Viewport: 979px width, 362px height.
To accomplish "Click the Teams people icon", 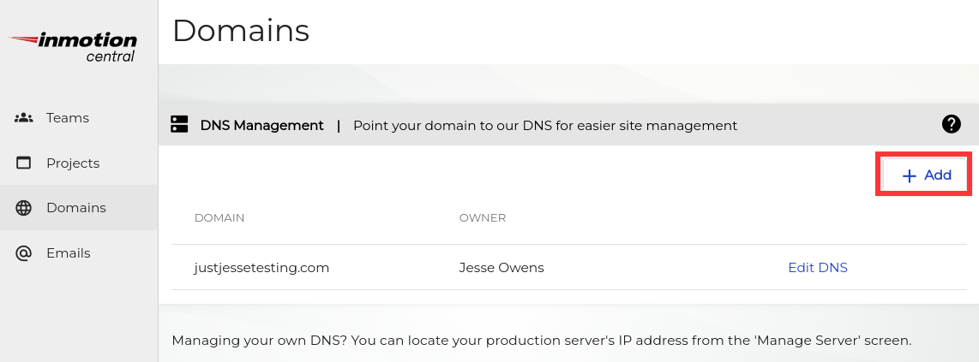I will 23,118.
